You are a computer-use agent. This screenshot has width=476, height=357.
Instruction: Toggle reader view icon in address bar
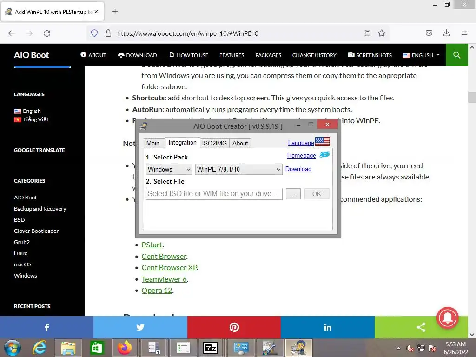368,33
